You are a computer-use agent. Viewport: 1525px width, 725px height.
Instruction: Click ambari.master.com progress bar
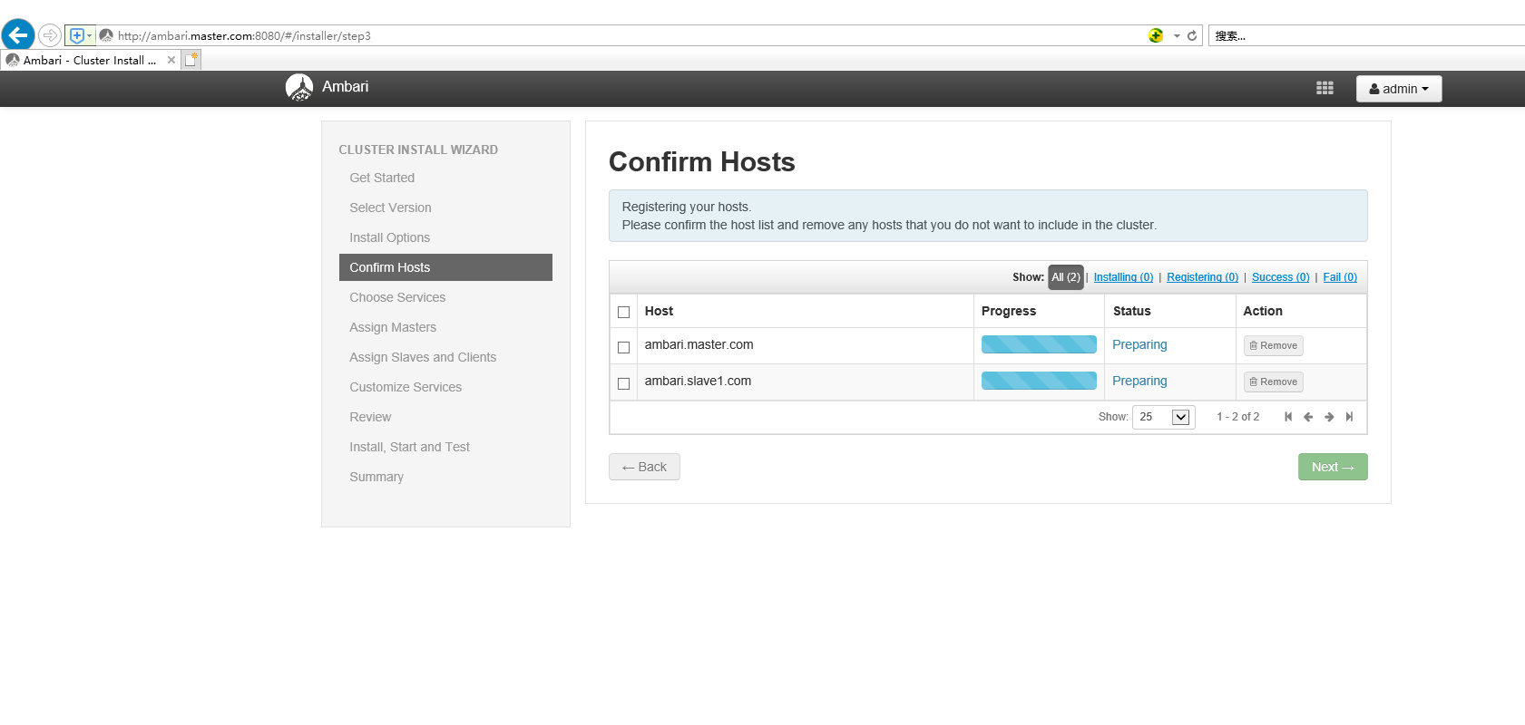tap(1039, 344)
